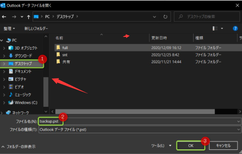Change the view layout icon
The image size is (242, 154).
click(x=215, y=28)
